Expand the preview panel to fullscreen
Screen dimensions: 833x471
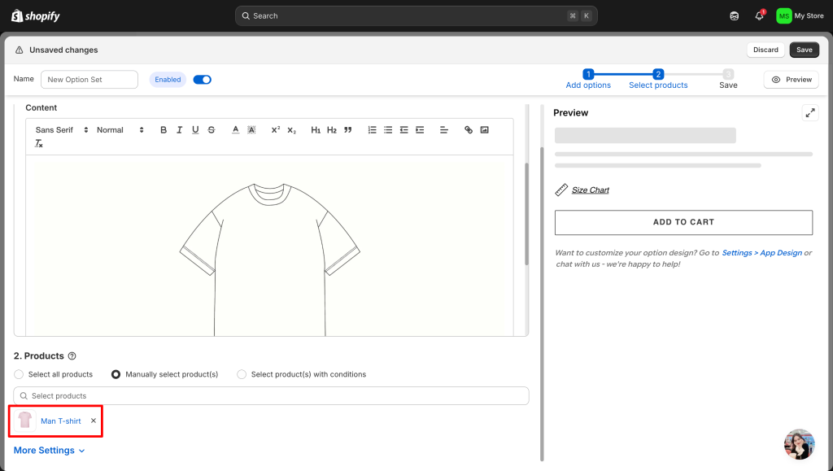[809, 113]
